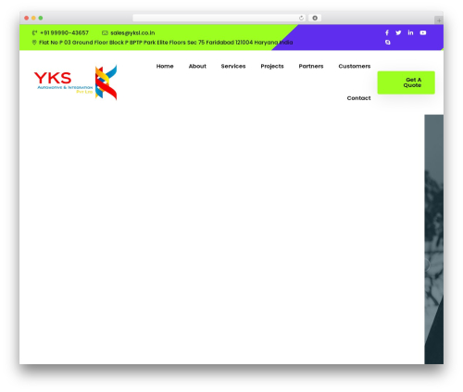The height and width of the screenshot is (392, 463).
Task: Click the round browser icon beside the address bar
Action: (x=315, y=18)
